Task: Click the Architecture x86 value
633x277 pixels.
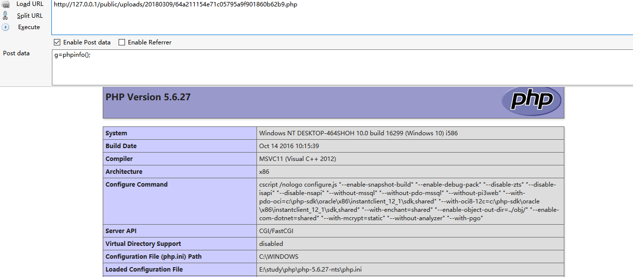Action: point(264,172)
